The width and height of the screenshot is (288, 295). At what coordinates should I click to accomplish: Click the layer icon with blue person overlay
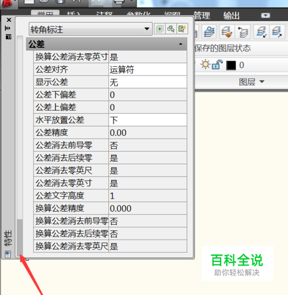click(209, 32)
